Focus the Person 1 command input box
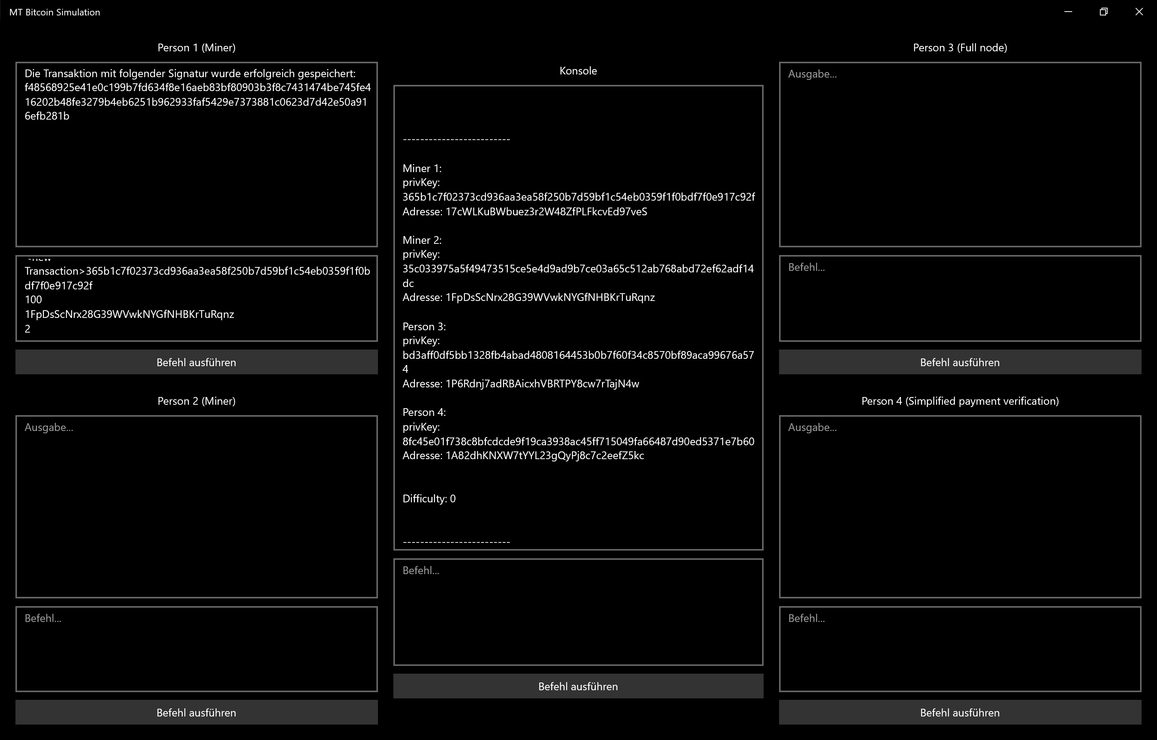This screenshot has height=740, width=1157. [196, 298]
